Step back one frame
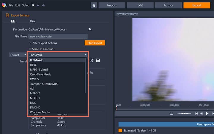 pos(202,113)
